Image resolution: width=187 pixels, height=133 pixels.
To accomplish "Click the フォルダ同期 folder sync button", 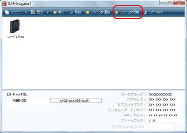I will [127, 12].
